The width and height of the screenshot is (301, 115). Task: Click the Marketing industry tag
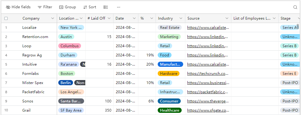coord(169,37)
